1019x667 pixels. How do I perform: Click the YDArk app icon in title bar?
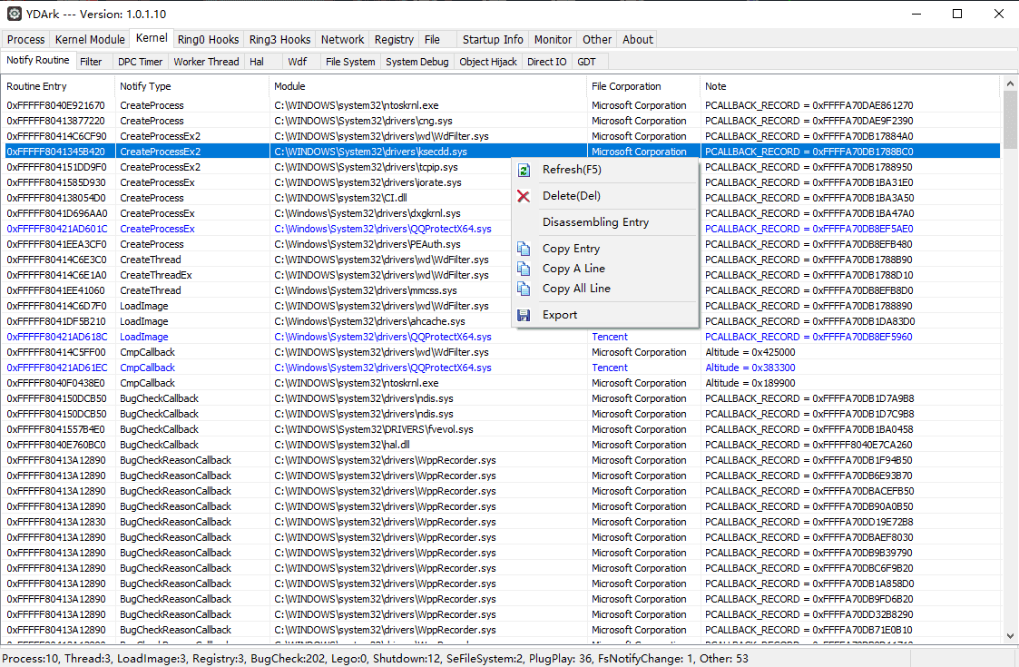click(15, 14)
